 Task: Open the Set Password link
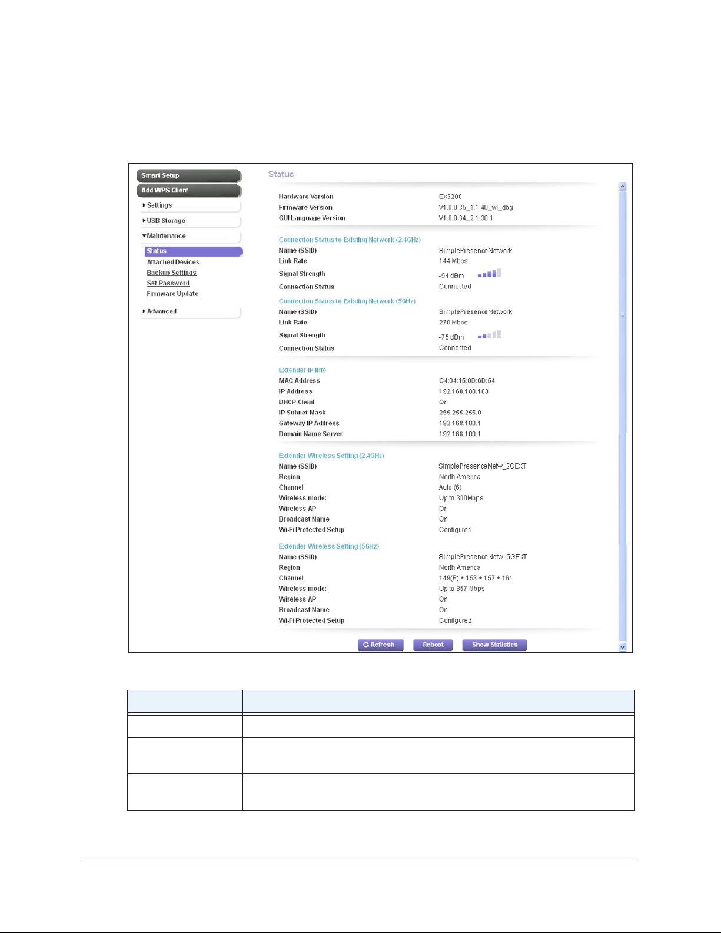tap(168, 283)
